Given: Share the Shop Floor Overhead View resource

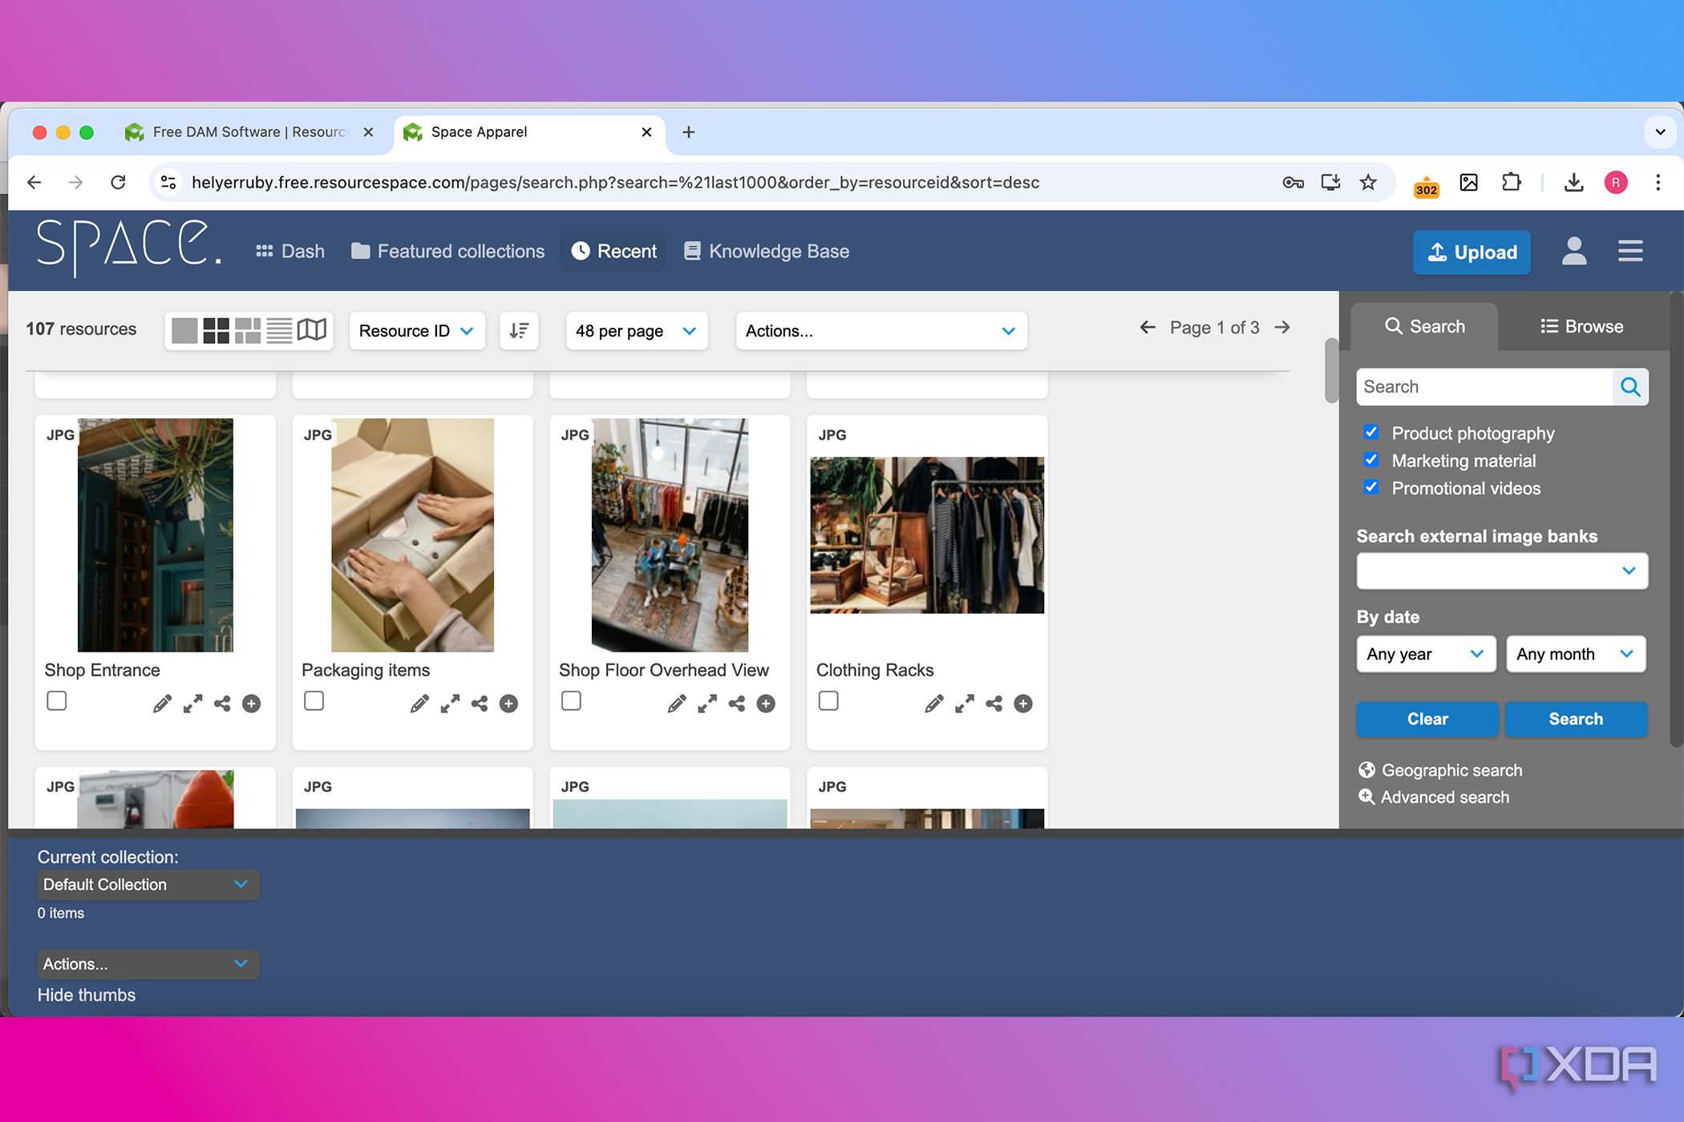Looking at the screenshot, I should [737, 704].
